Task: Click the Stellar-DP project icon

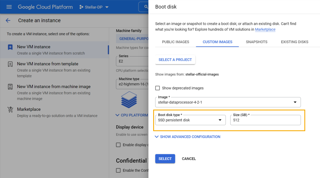Action: click(81, 7)
